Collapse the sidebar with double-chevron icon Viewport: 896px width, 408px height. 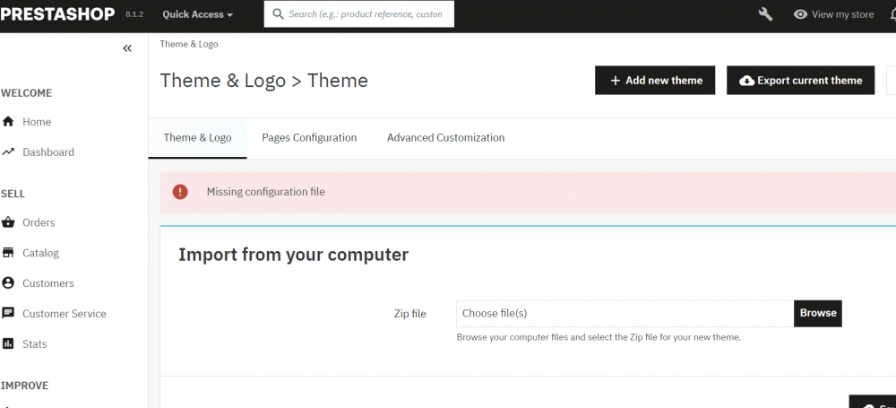point(127,48)
